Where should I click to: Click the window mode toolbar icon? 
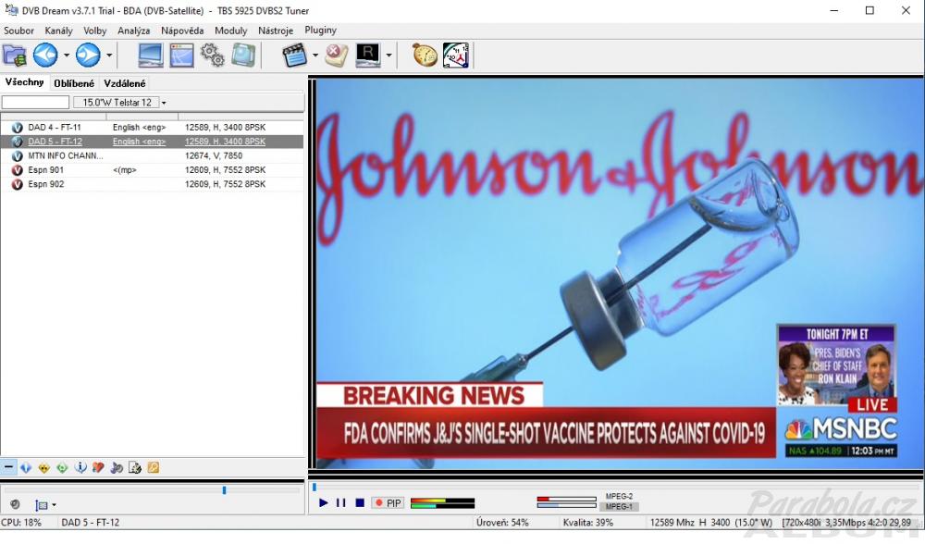pyautogui.click(x=181, y=56)
